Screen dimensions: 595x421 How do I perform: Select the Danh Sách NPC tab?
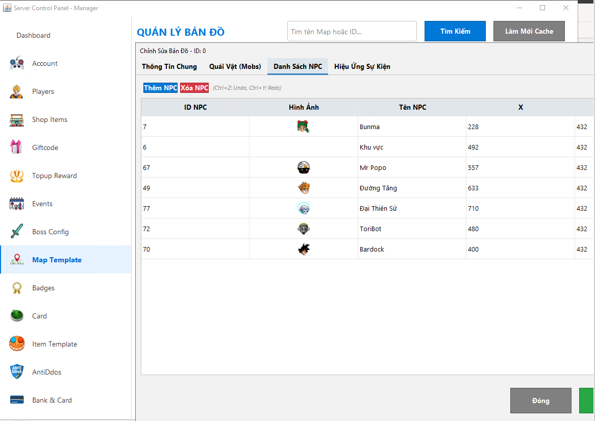click(298, 66)
